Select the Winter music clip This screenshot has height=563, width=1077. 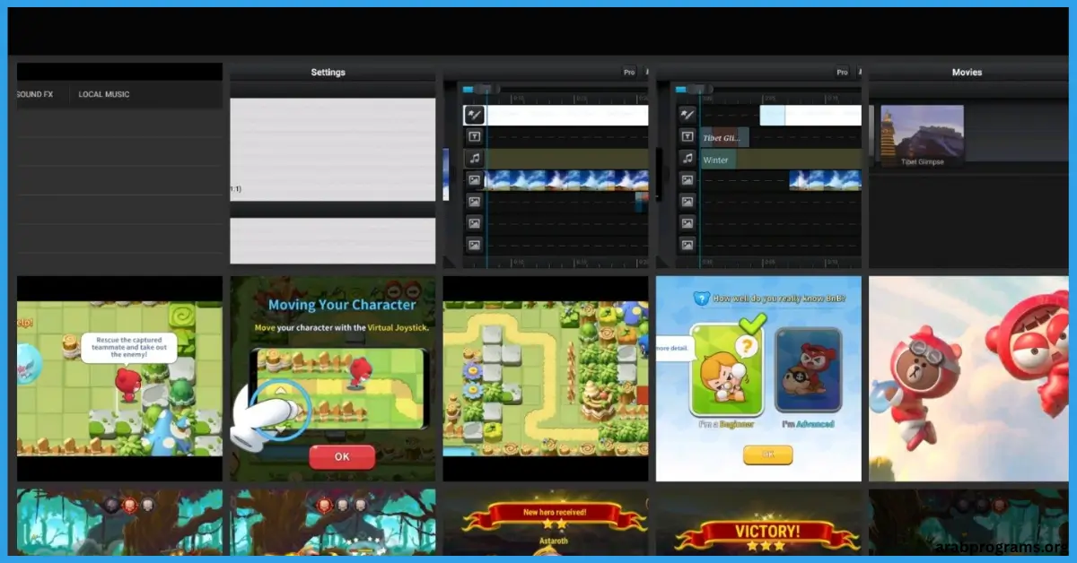click(x=718, y=160)
